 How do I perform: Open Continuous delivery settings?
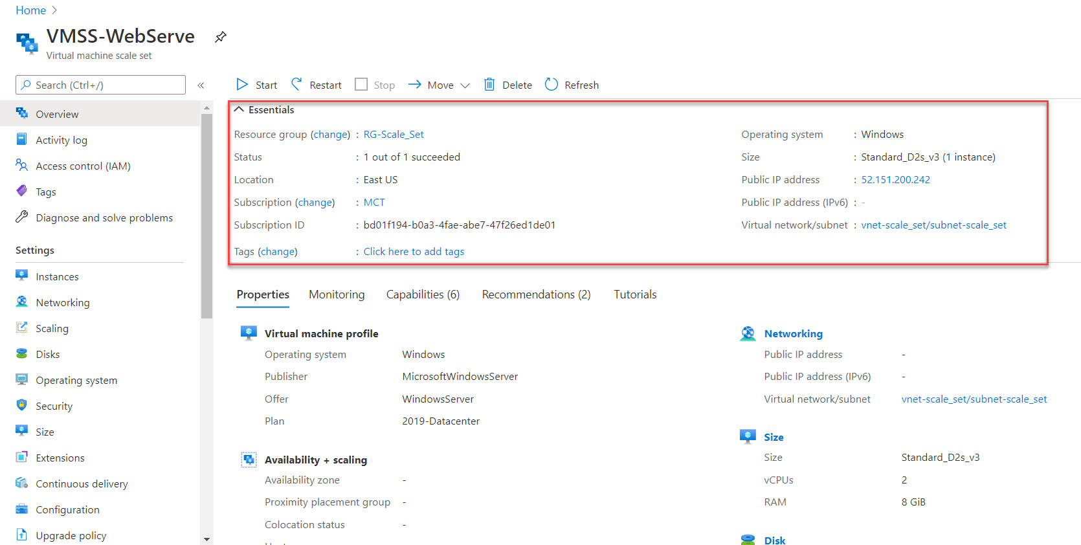click(x=82, y=484)
